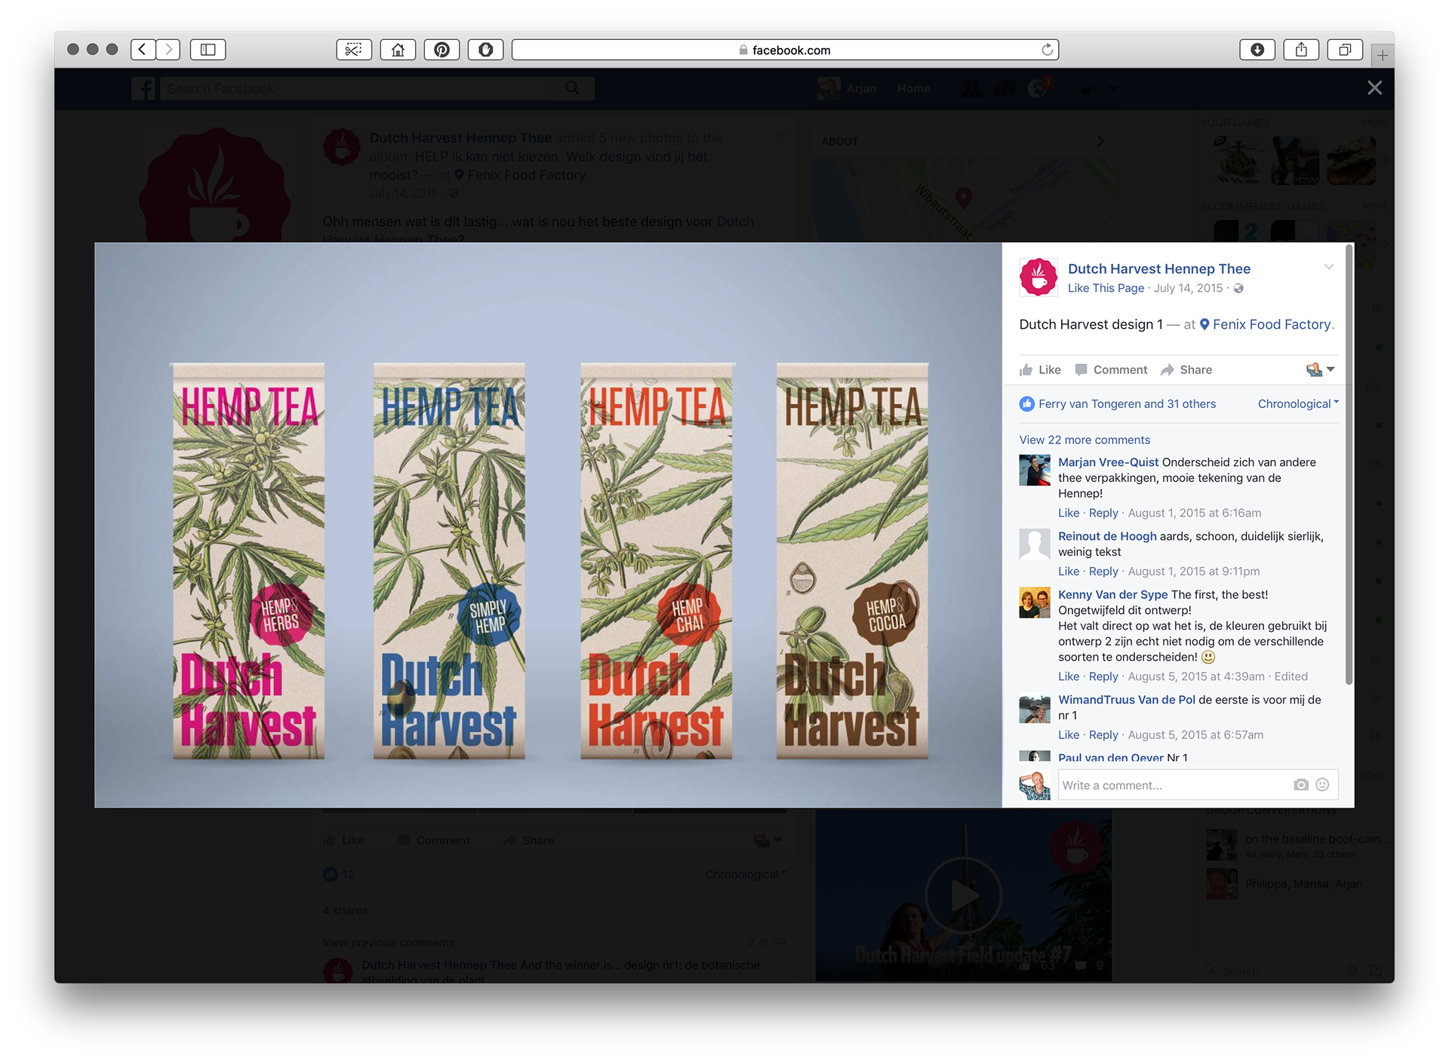The width and height of the screenshot is (1449, 1061).
Task: Open July 14, 2015 post timestamp
Action: coord(1188,288)
